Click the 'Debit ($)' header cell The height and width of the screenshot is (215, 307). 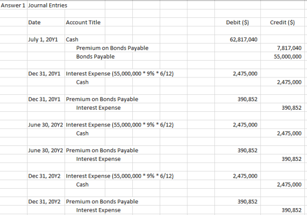[x=237, y=23]
